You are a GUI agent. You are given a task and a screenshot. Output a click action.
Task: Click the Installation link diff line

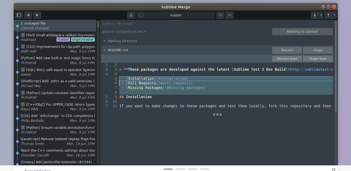pos(226,79)
